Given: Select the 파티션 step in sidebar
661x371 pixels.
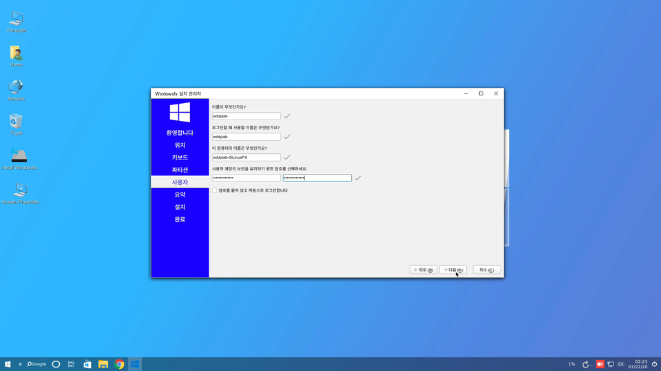Looking at the screenshot, I should click(x=180, y=170).
